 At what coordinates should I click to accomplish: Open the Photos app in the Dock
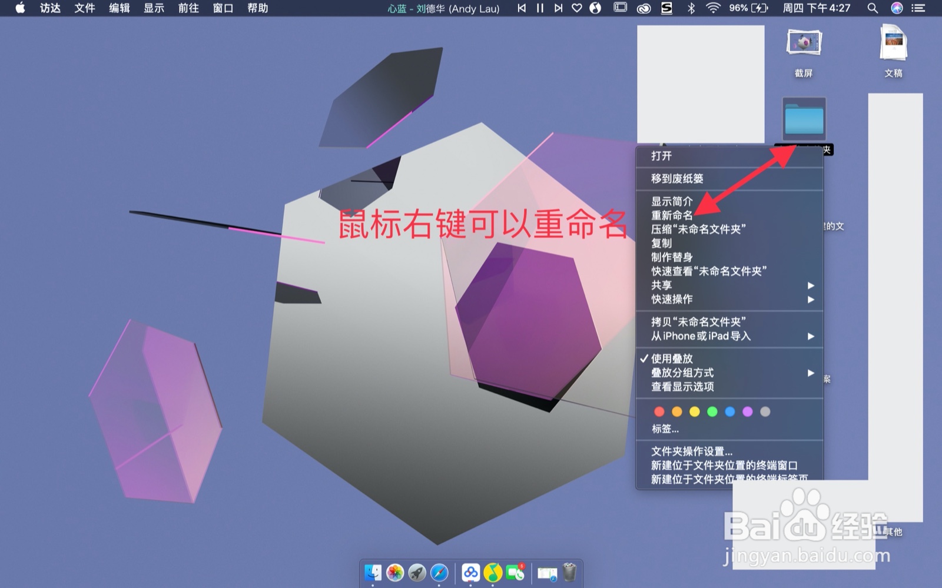[395, 573]
